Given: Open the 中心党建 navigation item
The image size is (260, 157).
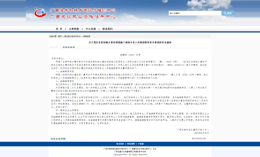Looking at the screenshot, I should point(91,29).
